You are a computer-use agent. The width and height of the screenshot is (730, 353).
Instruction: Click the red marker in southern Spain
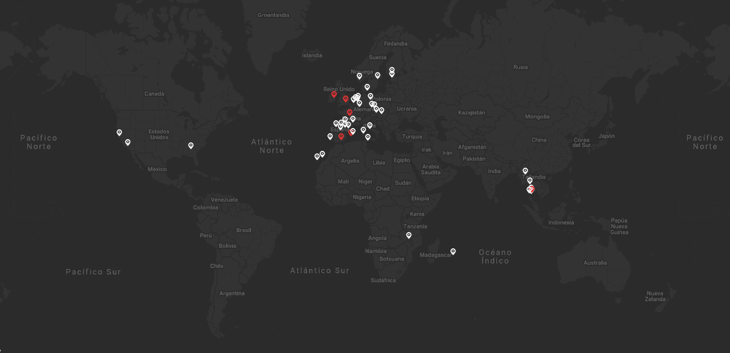[x=341, y=137]
